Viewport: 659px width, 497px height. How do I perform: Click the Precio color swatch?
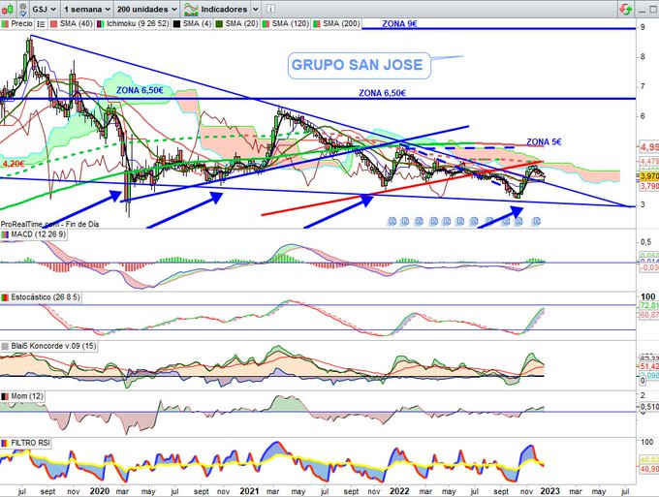click(x=5, y=24)
